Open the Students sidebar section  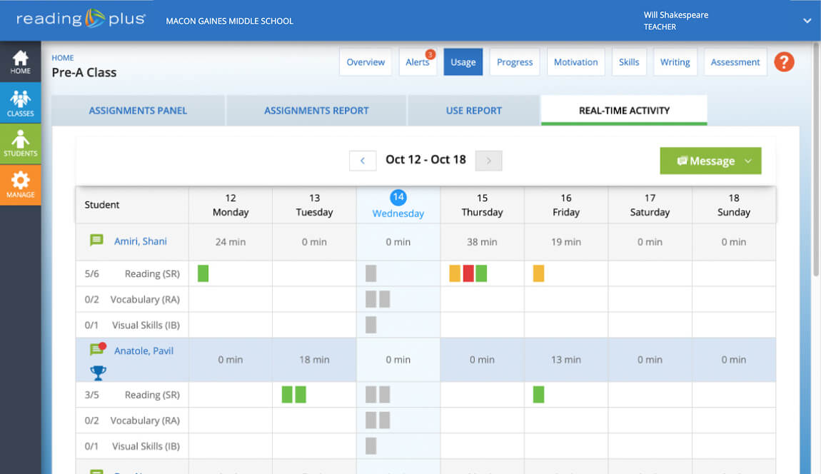pos(20,143)
